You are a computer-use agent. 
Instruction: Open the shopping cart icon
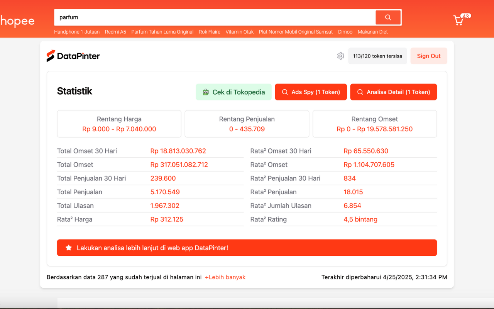coord(459,20)
